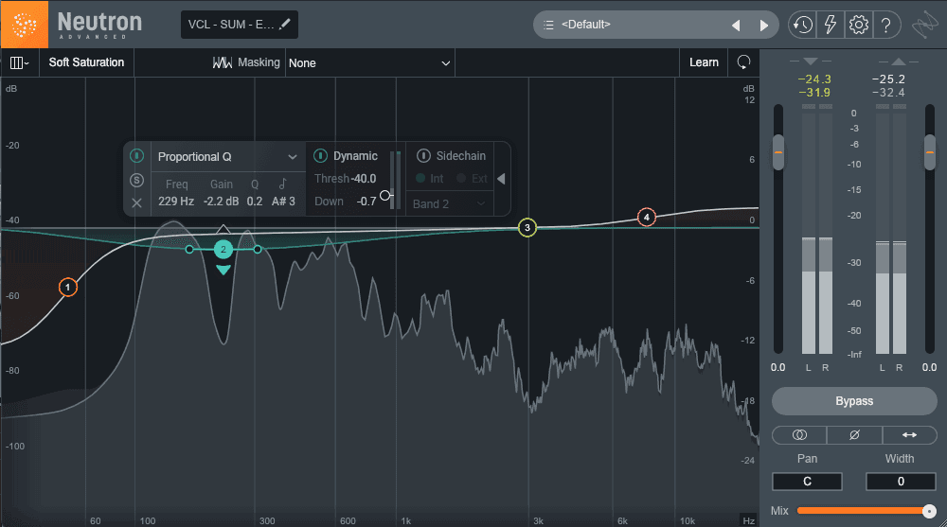Click the input gain 0.0 readout

777,368
